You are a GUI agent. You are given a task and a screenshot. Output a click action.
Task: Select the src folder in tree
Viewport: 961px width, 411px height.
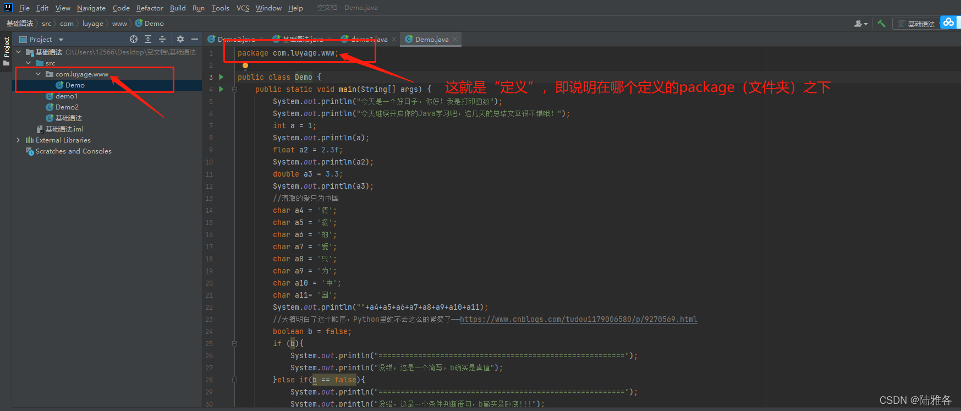[x=45, y=63]
